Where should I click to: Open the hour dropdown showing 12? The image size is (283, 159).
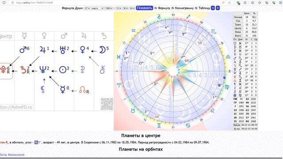point(119,8)
